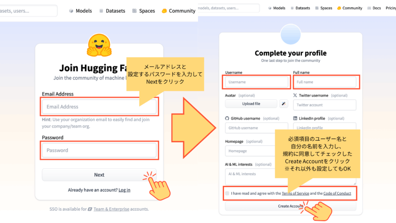396x223 pixels.
Task: Click the Community icon in right navigation
Action: 339,8
